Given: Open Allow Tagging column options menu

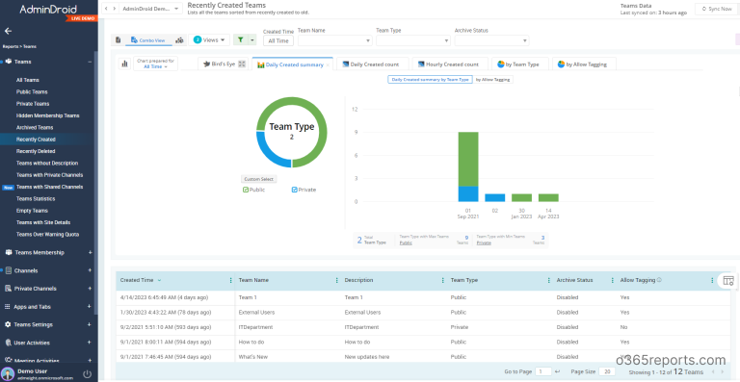Looking at the screenshot, I should coord(712,280).
